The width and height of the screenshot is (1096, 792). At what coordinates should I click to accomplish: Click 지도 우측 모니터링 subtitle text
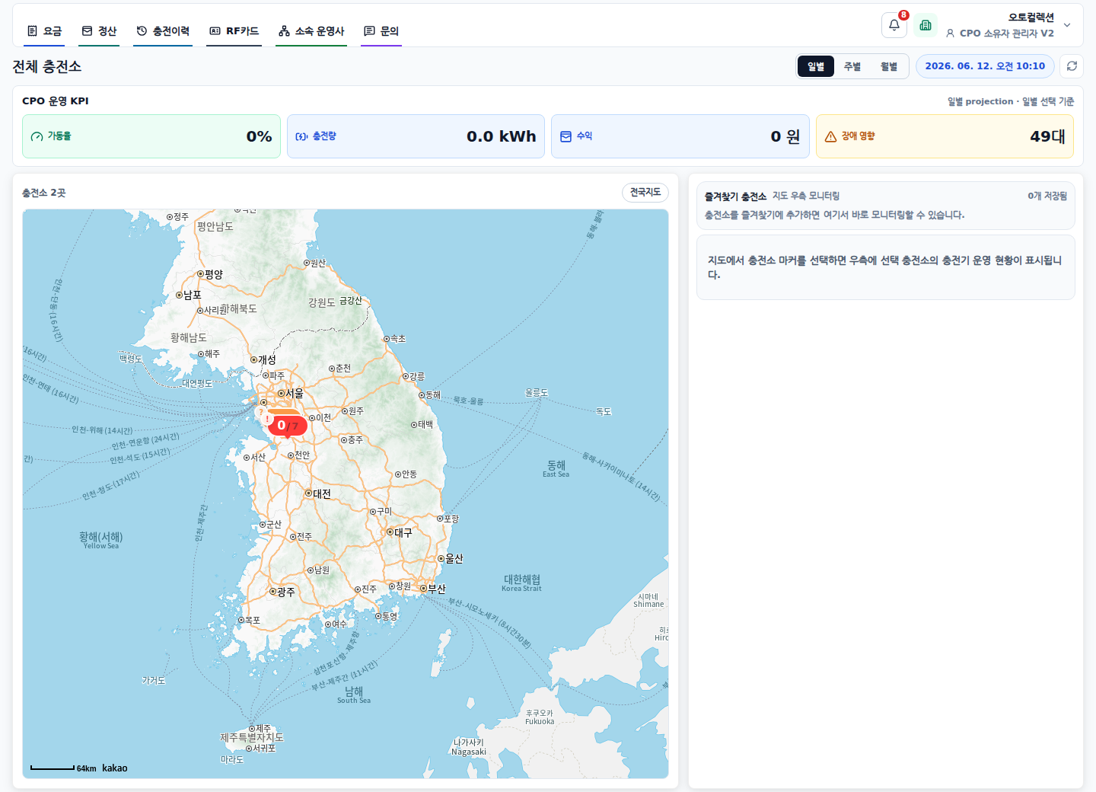(x=806, y=196)
